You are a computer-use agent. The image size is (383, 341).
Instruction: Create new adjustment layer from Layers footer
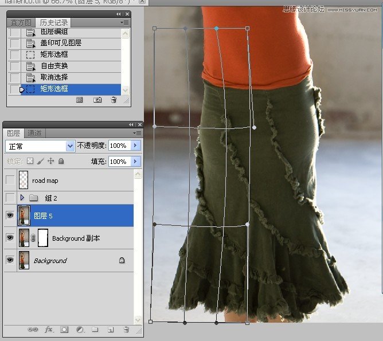tap(80, 330)
